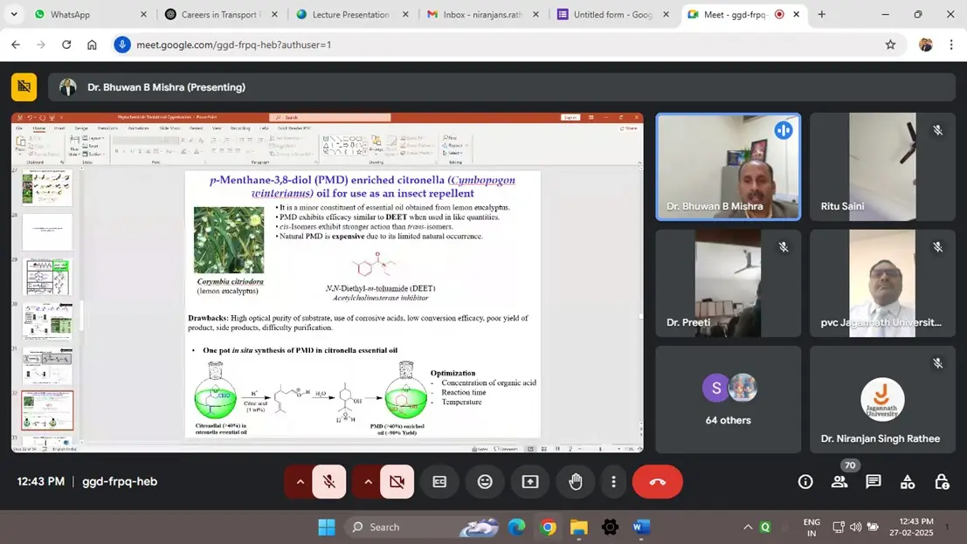Select the Dr. Bhuwan B Mishra video tile
Viewport: 967px width, 544px height.
[729, 167]
